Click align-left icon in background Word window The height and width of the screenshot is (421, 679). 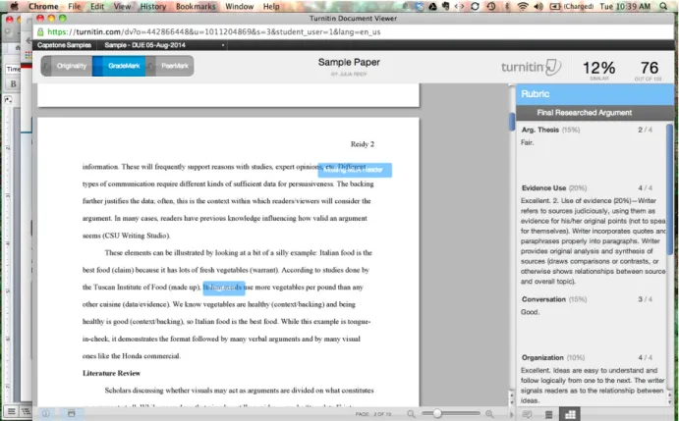pyautogui.click(x=12, y=411)
